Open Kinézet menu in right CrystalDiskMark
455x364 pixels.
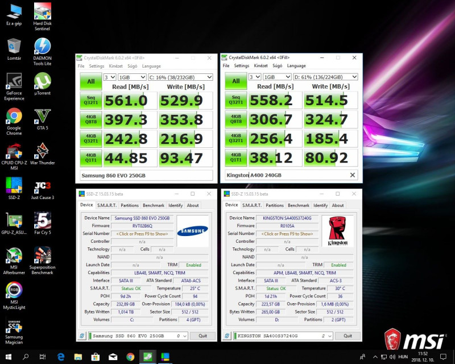click(x=260, y=66)
